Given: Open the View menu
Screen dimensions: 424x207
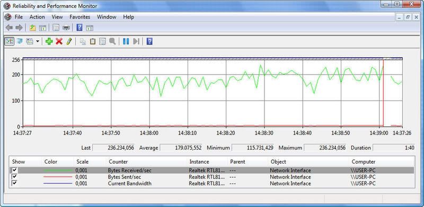Looking at the screenshot, I should tap(57, 17).
